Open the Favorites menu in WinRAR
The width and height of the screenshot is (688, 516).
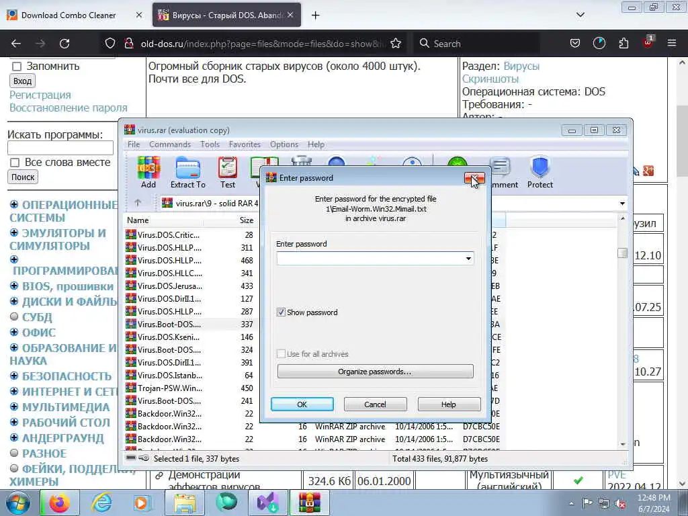pos(245,144)
